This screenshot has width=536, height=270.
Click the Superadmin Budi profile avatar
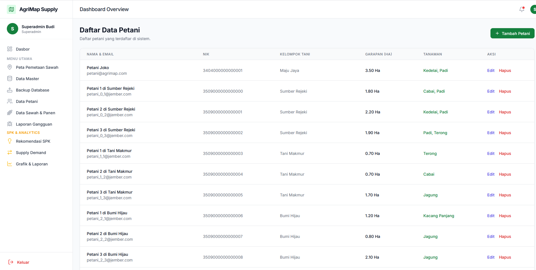[x=13, y=29]
